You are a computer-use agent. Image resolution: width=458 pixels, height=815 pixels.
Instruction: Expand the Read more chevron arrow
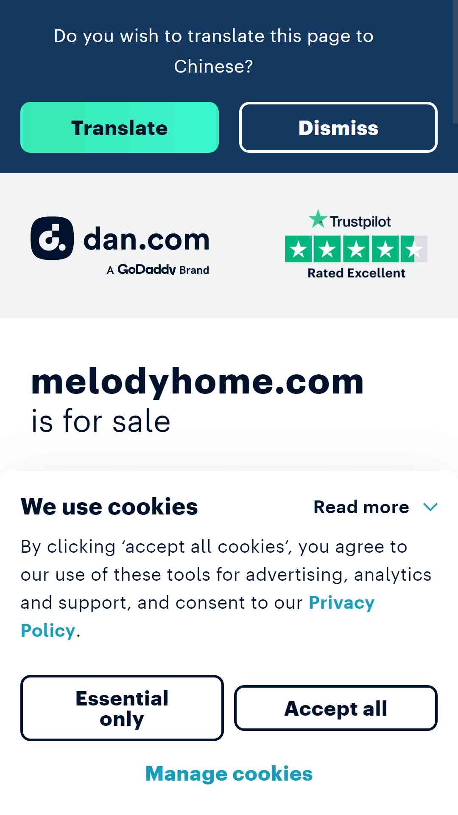click(430, 507)
